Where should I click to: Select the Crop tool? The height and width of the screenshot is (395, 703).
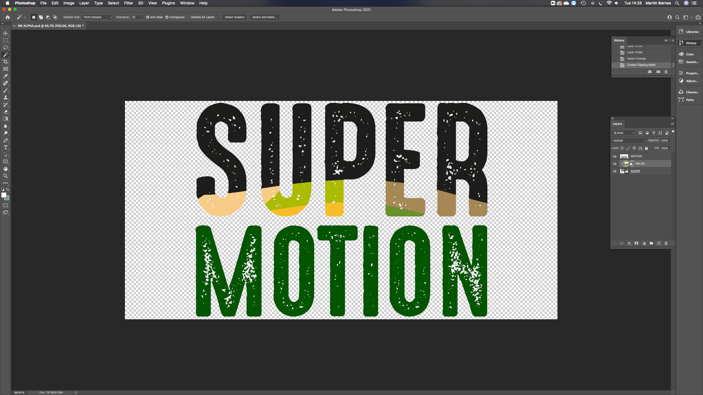tap(5, 62)
